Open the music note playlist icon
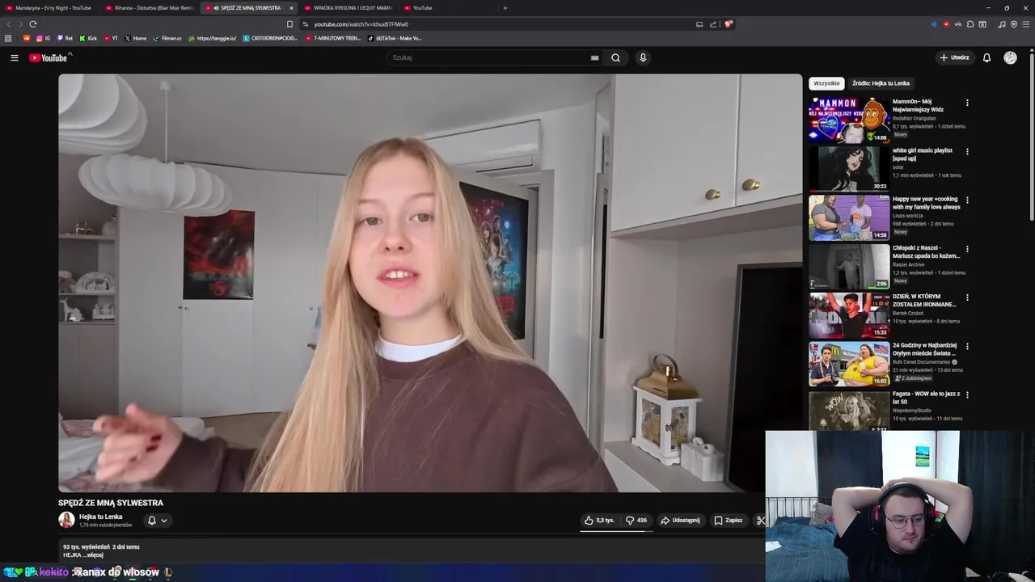 1002,24
